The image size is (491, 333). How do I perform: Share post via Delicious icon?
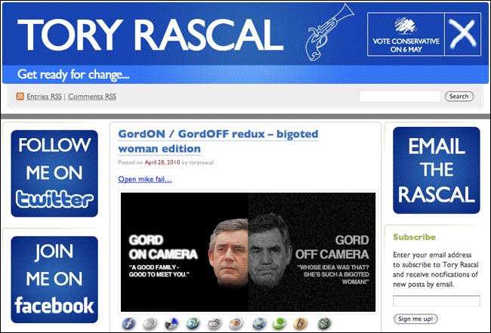point(171,323)
